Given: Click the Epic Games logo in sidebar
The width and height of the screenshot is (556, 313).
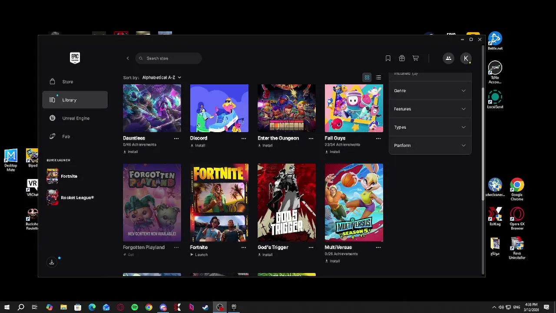Looking at the screenshot, I should click(x=75, y=58).
